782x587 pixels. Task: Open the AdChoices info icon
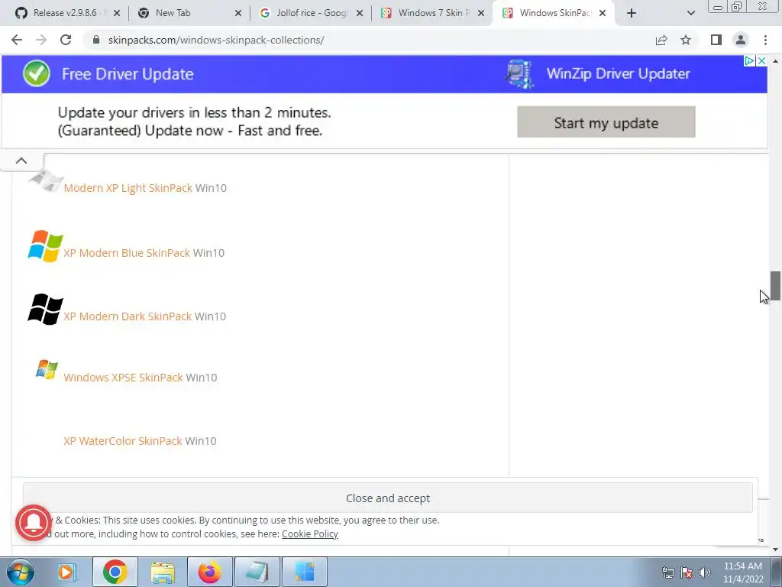click(749, 61)
